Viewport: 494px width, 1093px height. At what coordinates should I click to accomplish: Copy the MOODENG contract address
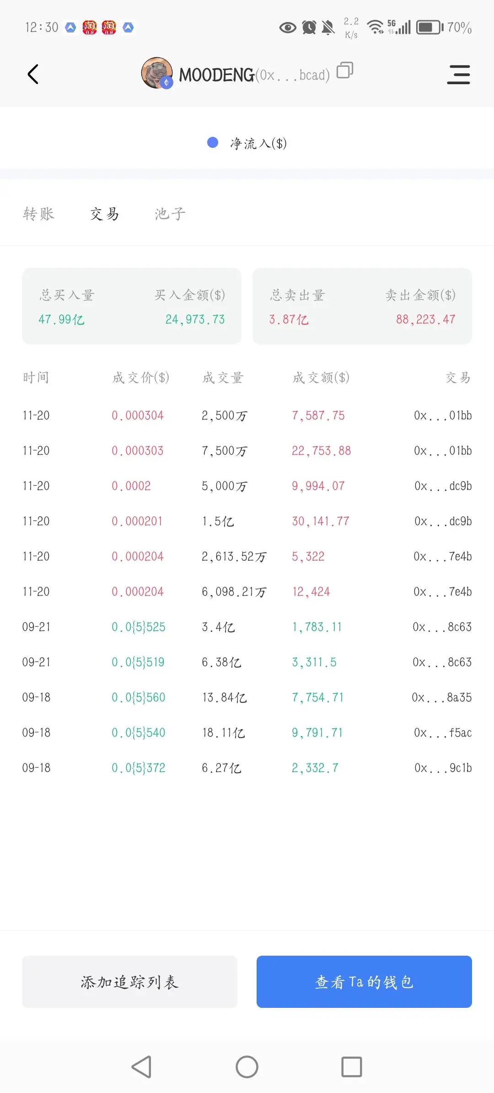tap(345, 70)
